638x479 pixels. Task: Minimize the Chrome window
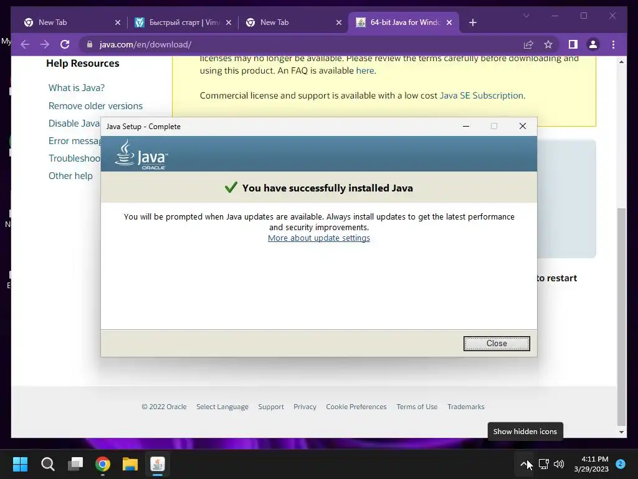tap(555, 16)
